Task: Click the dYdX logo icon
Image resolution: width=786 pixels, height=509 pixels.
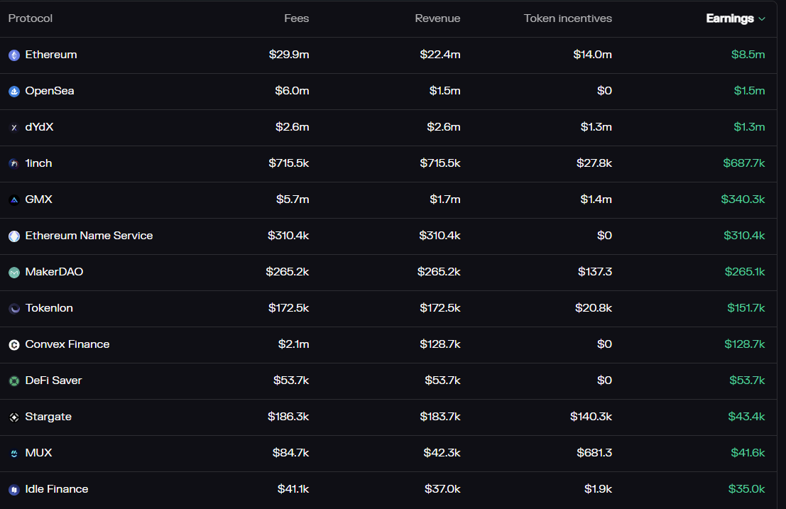Action: pos(14,128)
